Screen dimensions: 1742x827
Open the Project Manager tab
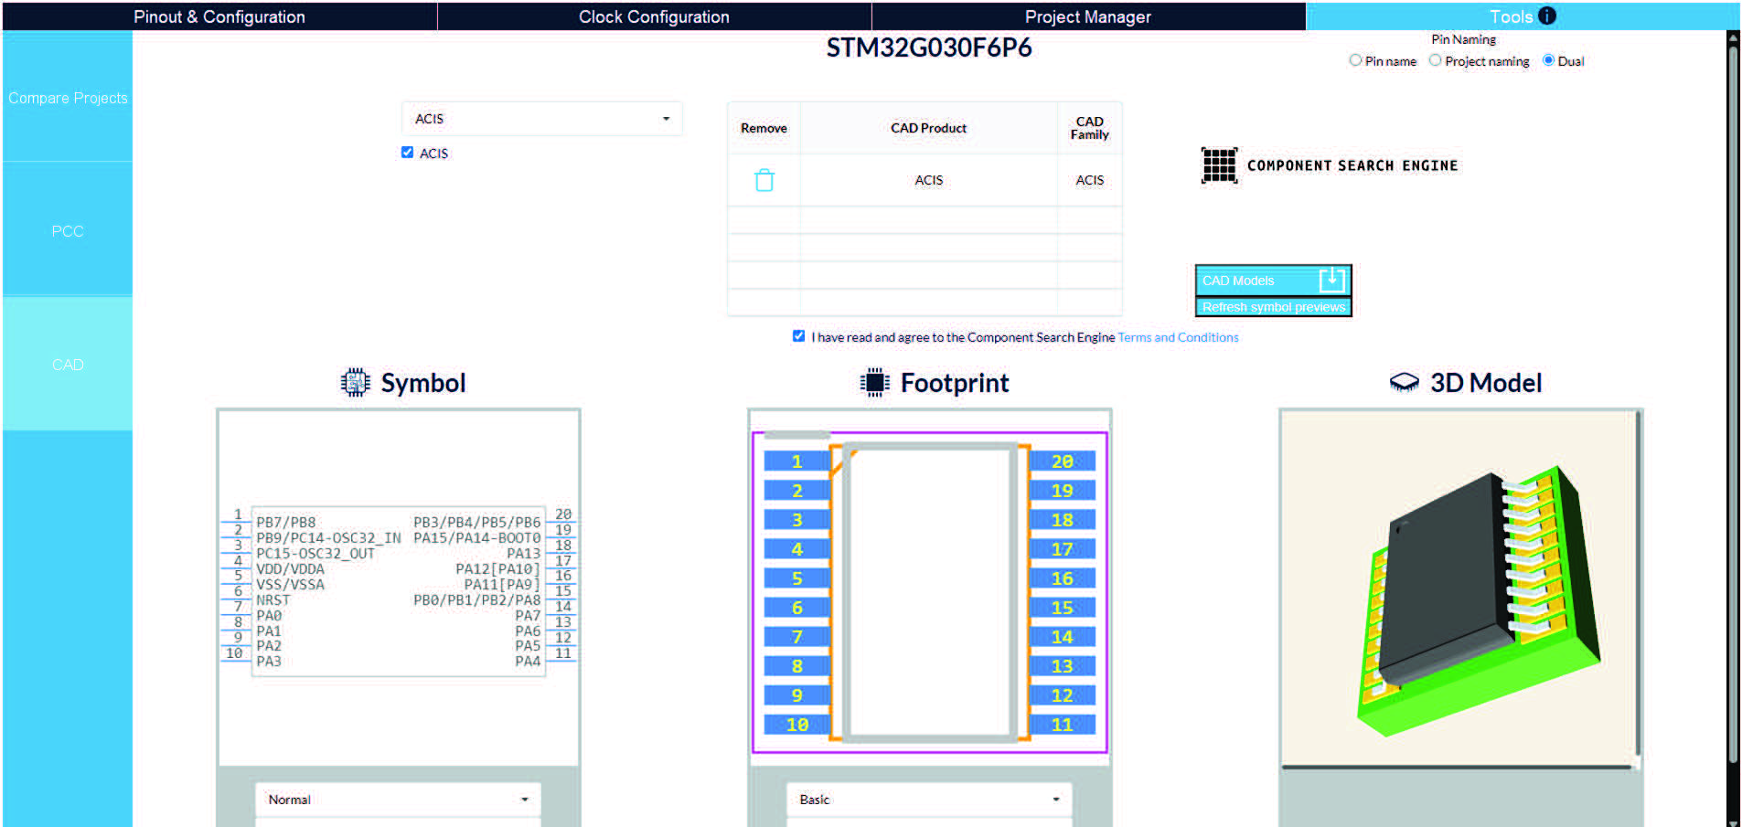pos(1088,16)
